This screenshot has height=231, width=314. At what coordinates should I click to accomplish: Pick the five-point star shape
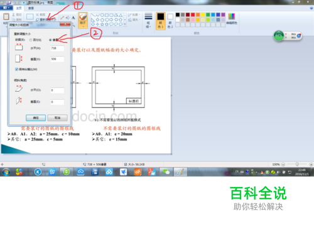102,24
